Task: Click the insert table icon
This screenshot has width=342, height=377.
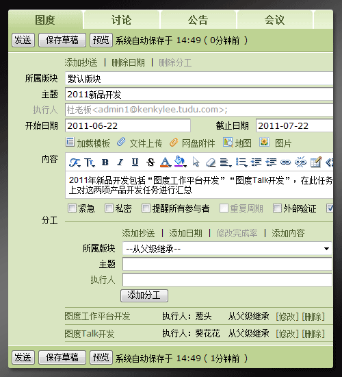Action: [x=316, y=162]
